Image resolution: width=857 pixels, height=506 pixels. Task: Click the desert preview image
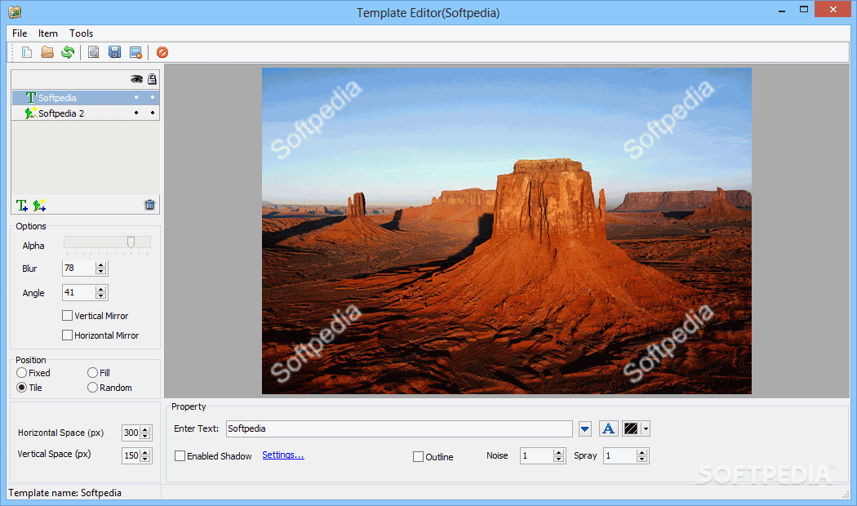coord(507,231)
